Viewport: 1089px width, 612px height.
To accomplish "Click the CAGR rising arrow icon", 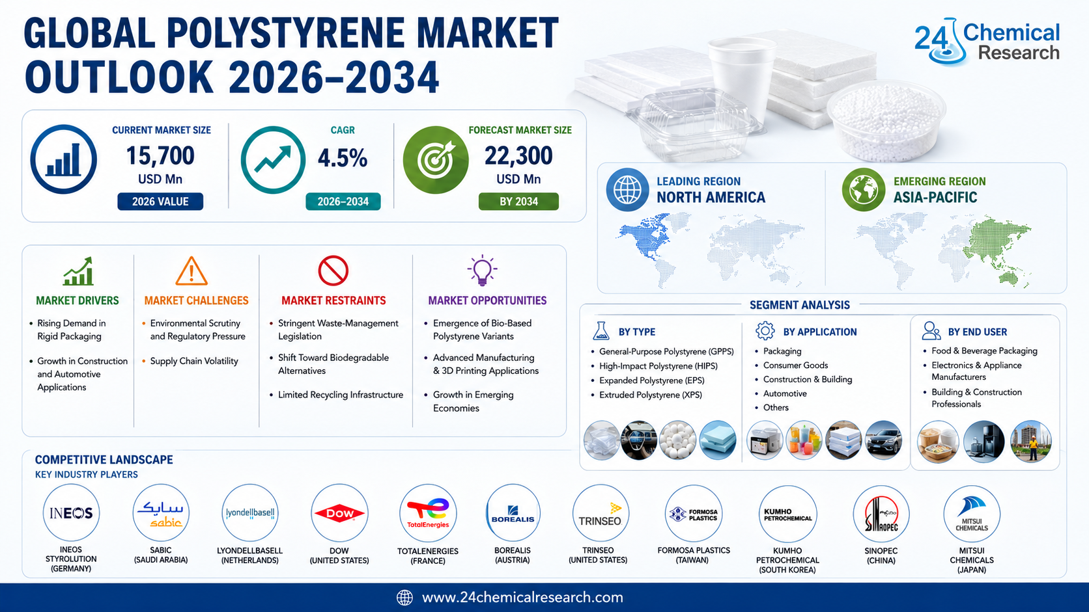I will point(273,159).
